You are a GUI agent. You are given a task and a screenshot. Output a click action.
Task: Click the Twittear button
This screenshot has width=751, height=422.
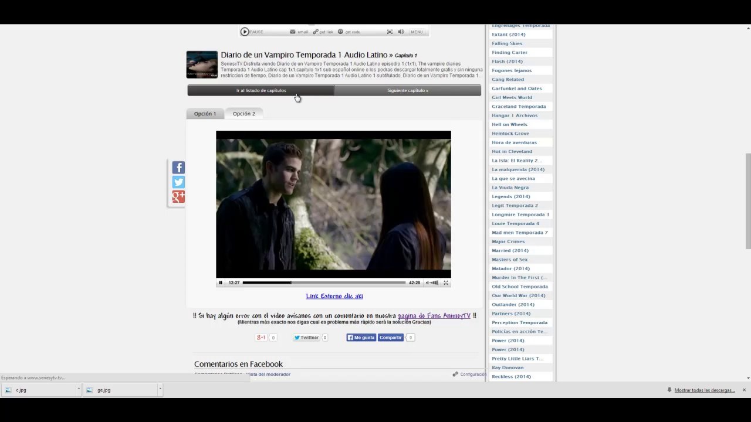(306, 338)
